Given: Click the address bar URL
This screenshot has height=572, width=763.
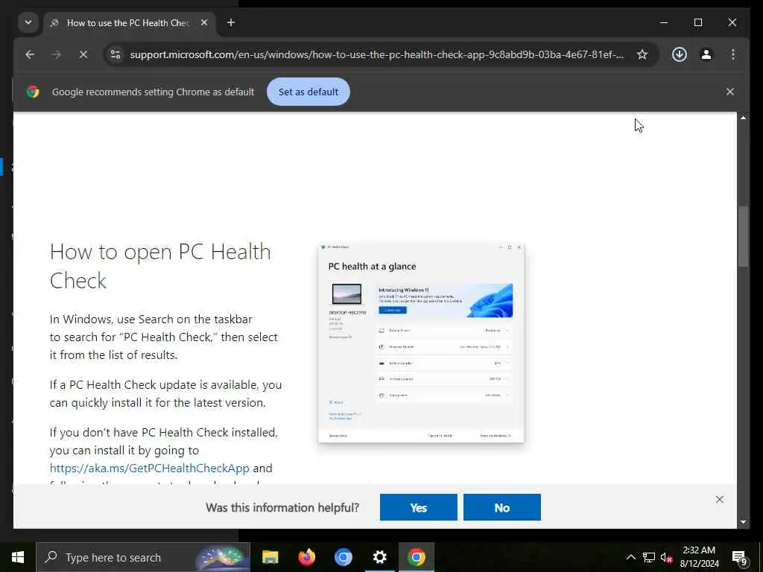Looking at the screenshot, I should tap(376, 54).
